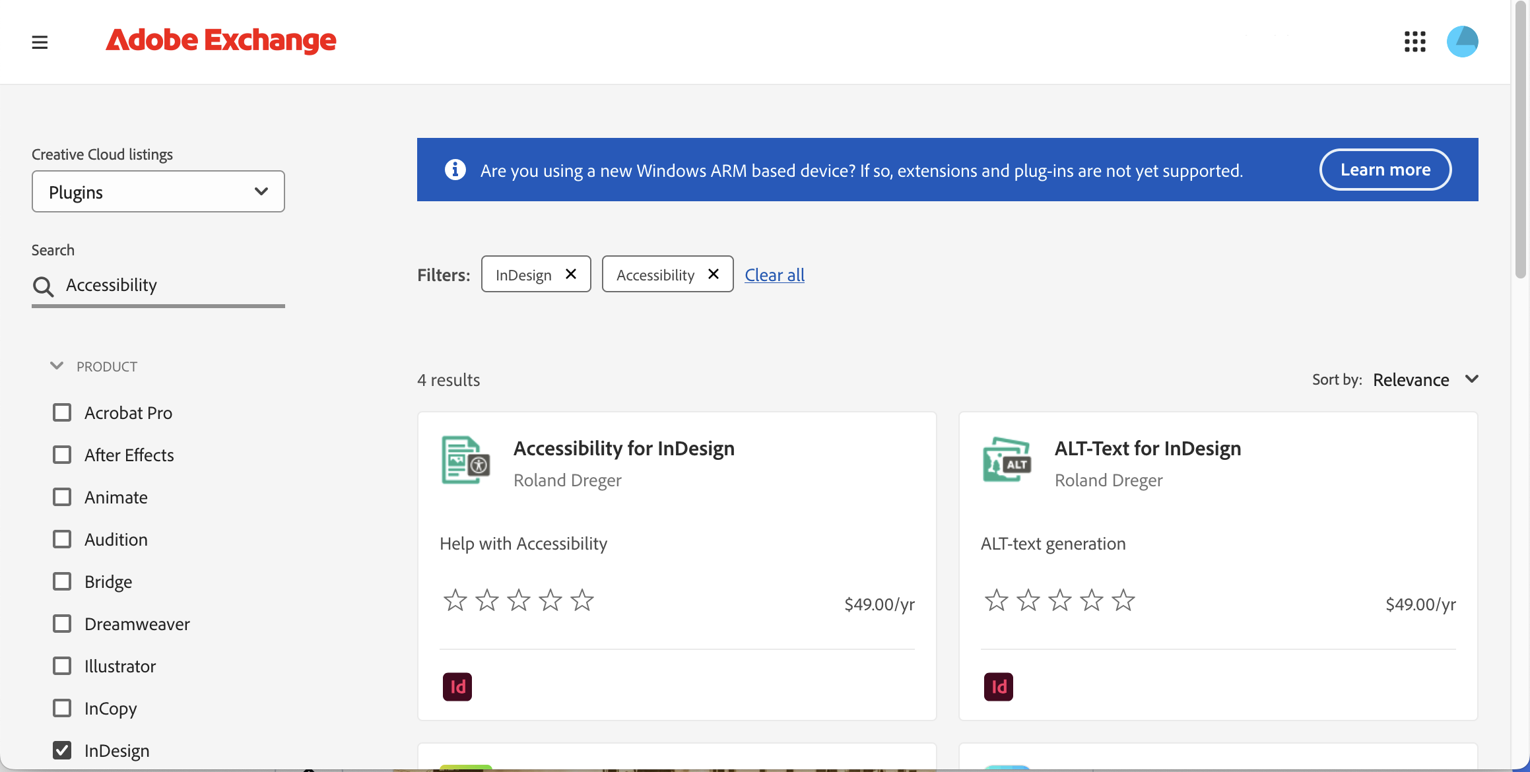Click InDesign badge on Accessibility for InDesign card

tap(457, 687)
